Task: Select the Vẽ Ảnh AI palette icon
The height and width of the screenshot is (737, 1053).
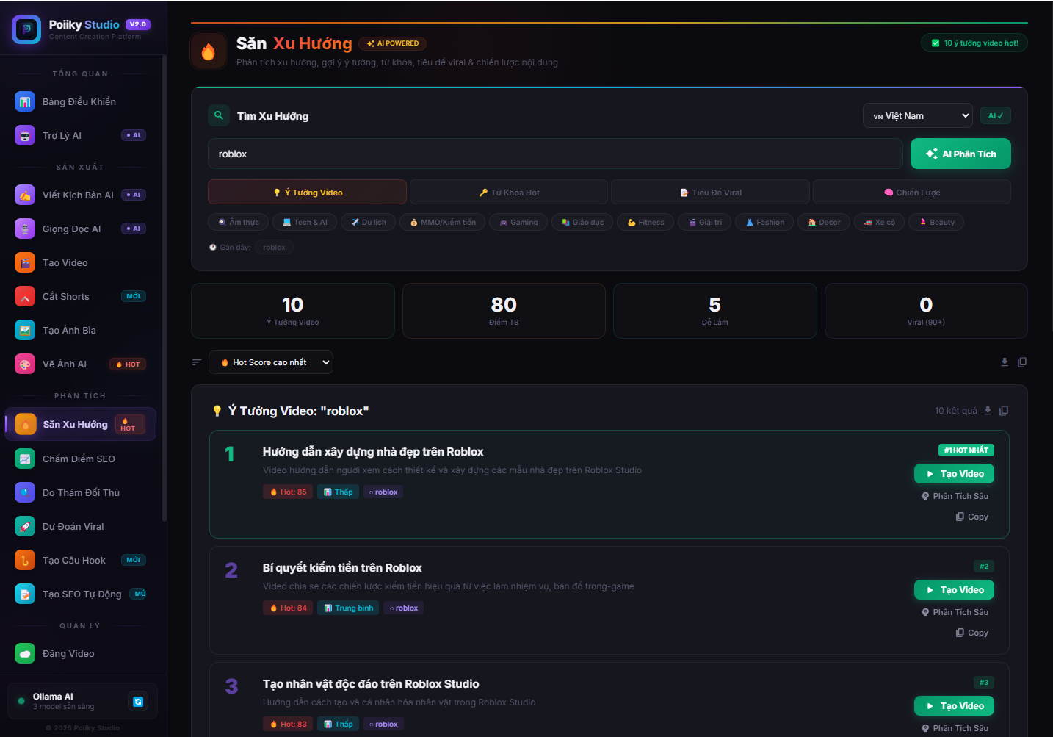Action: [x=25, y=364]
